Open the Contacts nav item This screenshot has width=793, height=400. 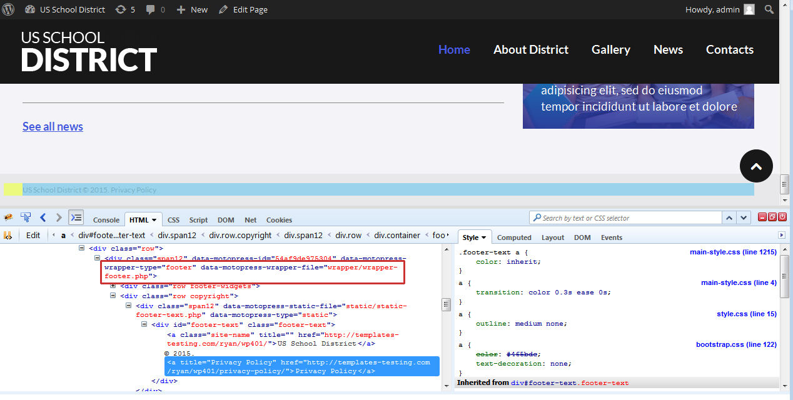pos(730,49)
